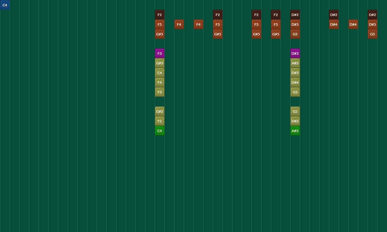
Task: Click the dark D#2 note in the rightmost column
Action: (x=372, y=15)
